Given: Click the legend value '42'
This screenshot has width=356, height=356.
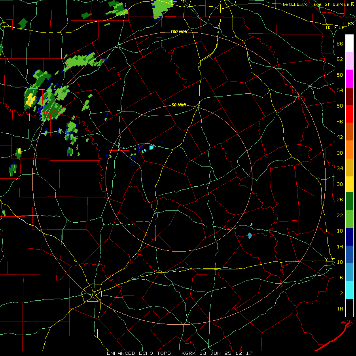Looking at the screenshot, I should coord(340,137).
